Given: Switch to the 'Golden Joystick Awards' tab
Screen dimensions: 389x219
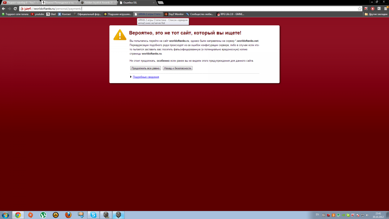Looking at the screenshot, I should click(98, 2).
